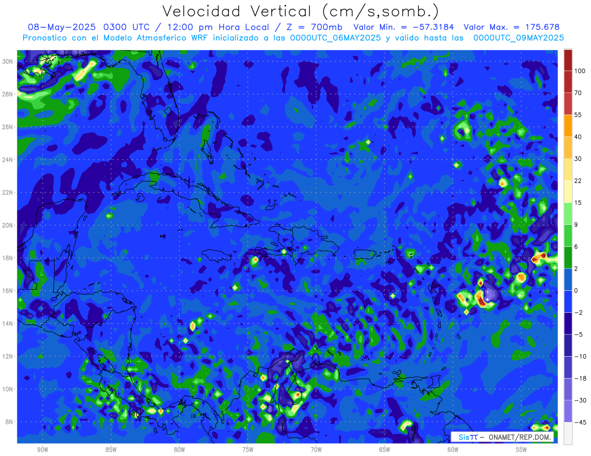Click the 30N latitude label
This screenshot has width=591, height=456.
point(7,61)
